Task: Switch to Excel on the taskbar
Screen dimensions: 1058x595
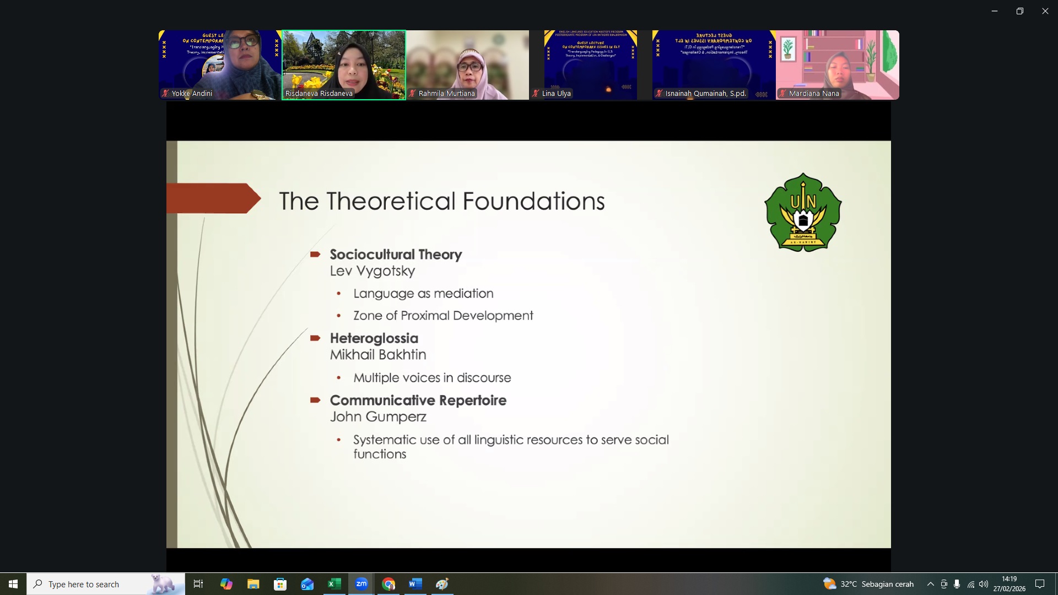Action: 334,584
